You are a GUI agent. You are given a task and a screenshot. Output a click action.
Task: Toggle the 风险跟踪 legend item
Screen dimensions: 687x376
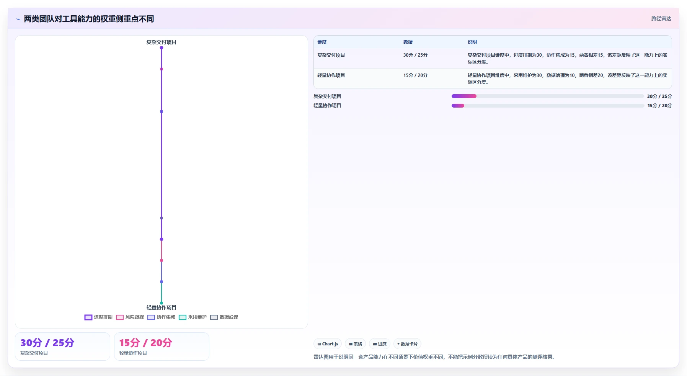pyautogui.click(x=130, y=317)
